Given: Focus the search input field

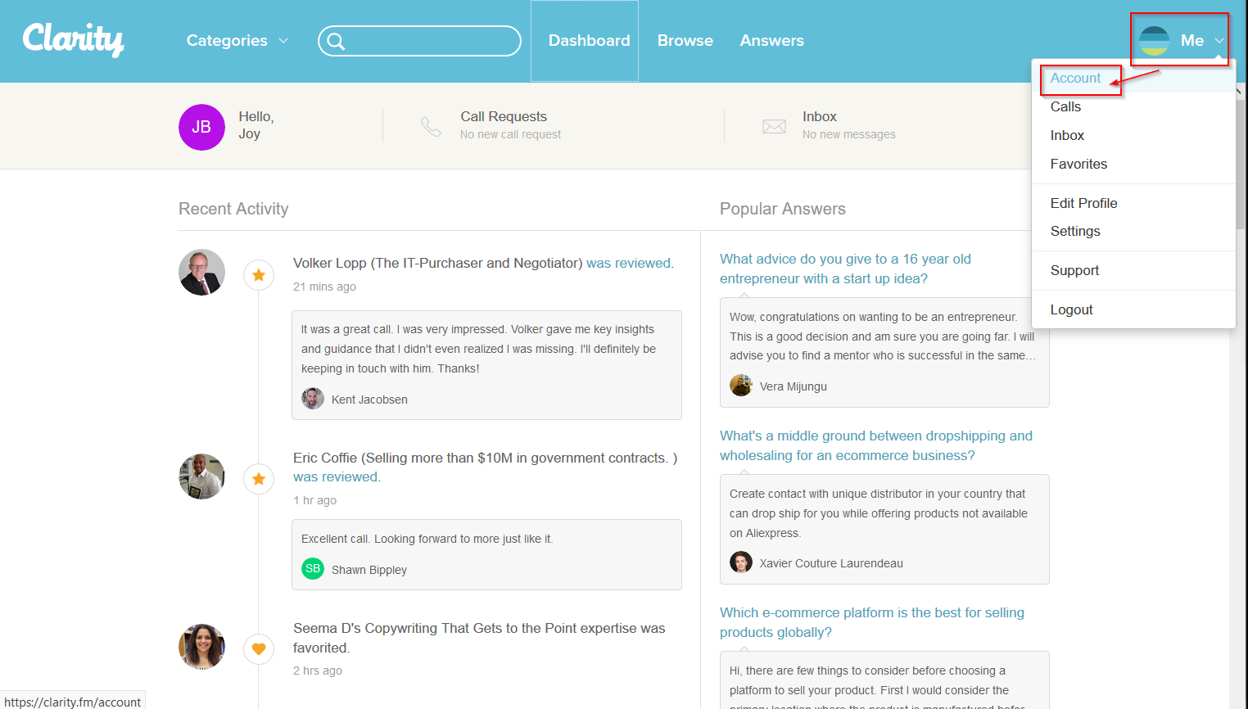Looking at the screenshot, I should pyautogui.click(x=419, y=41).
